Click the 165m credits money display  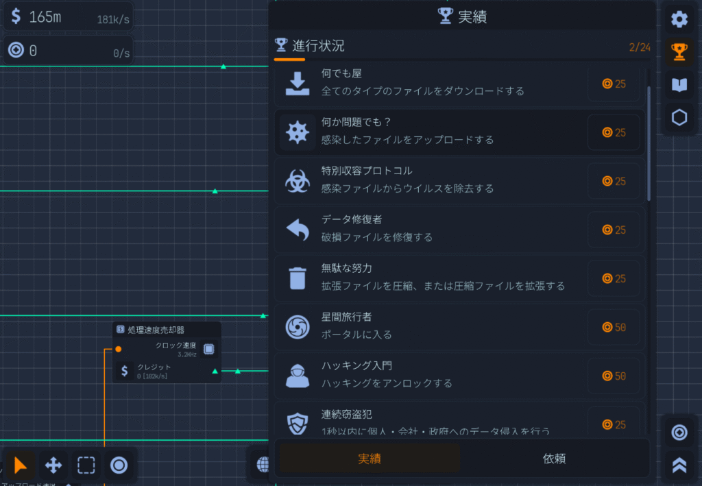tap(45, 17)
